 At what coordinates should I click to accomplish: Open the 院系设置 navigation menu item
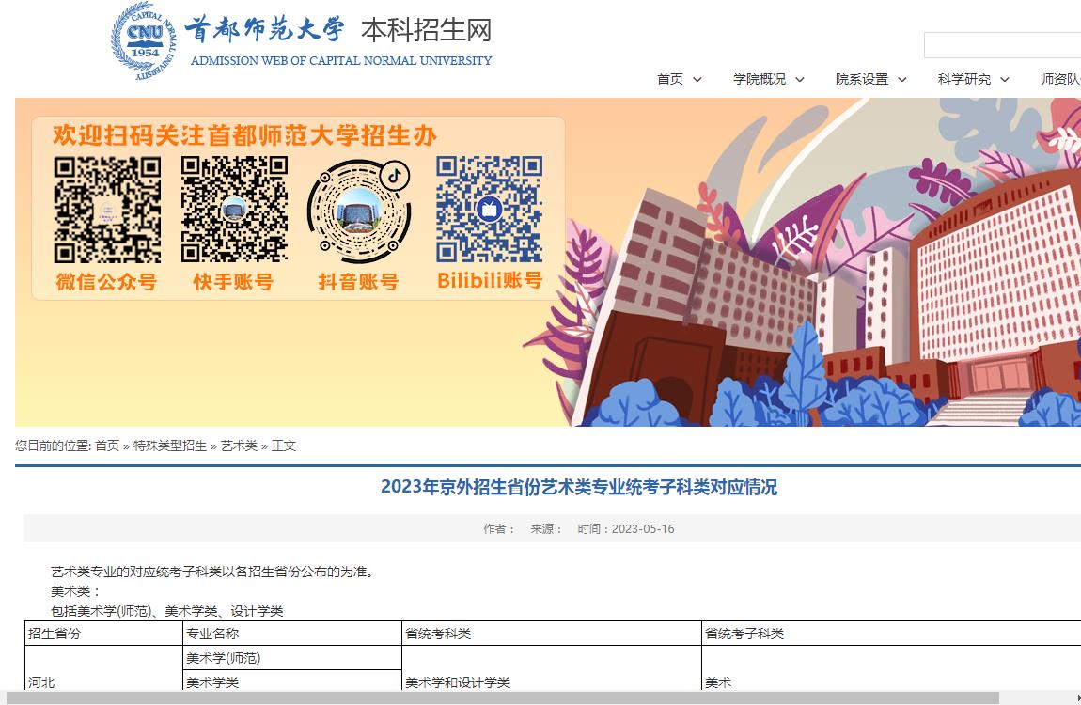[x=862, y=79]
